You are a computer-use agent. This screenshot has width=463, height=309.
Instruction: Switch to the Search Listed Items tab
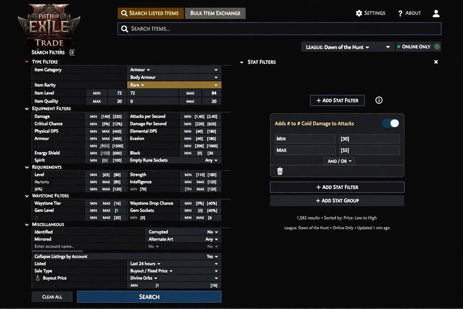coord(151,13)
